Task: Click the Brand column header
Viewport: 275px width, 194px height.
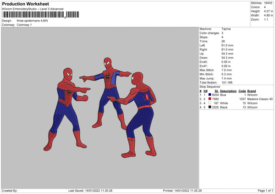Action: pyautogui.click(x=251, y=91)
